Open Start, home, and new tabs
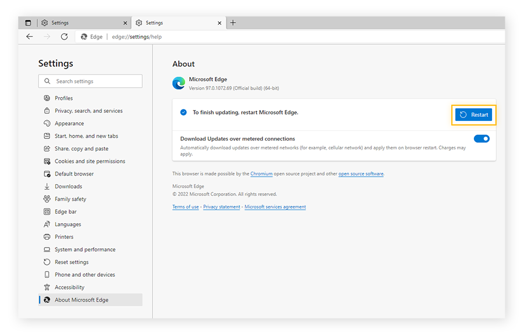Screen dimensions: 524x336 pyautogui.click(x=90, y=136)
